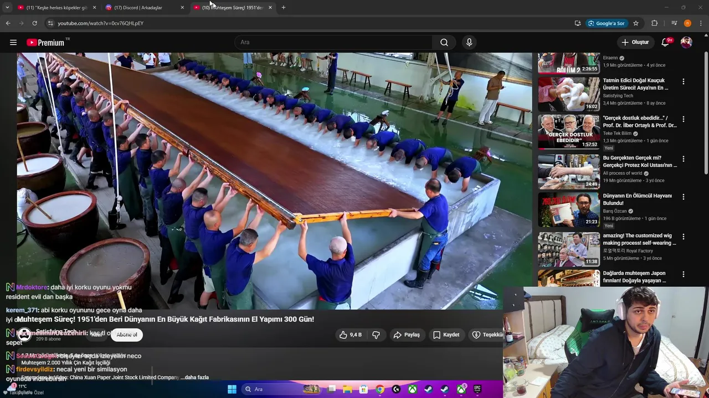Viewport: 709px width, 398px height.
Task: Click the main video player area
Action: tap(274, 181)
